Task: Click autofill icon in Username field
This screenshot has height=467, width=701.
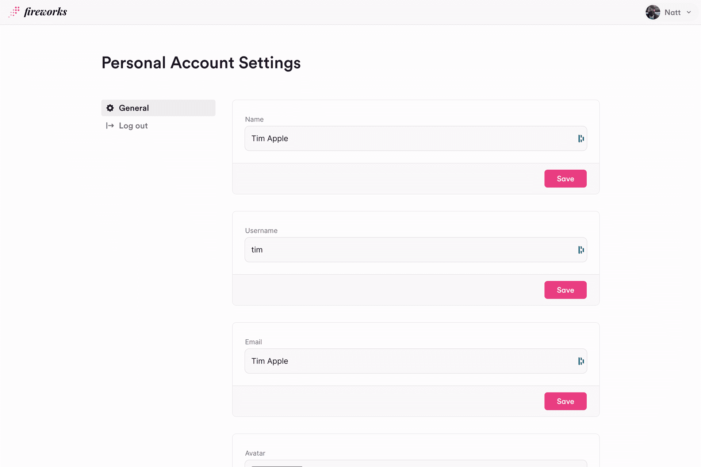Action: [x=581, y=250]
